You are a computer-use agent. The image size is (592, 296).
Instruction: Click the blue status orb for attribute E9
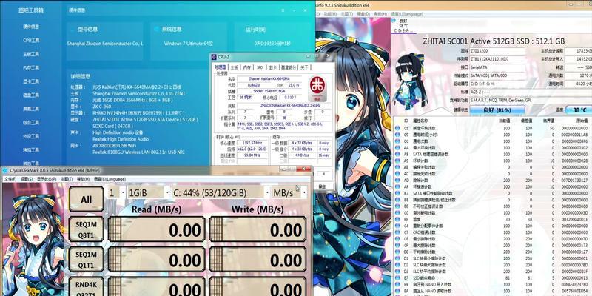point(397,284)
